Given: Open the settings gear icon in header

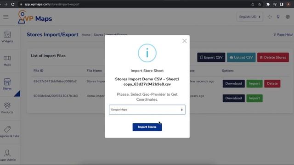Looking at the screenshot, I should pyautogui.click(x=288, y=17).
